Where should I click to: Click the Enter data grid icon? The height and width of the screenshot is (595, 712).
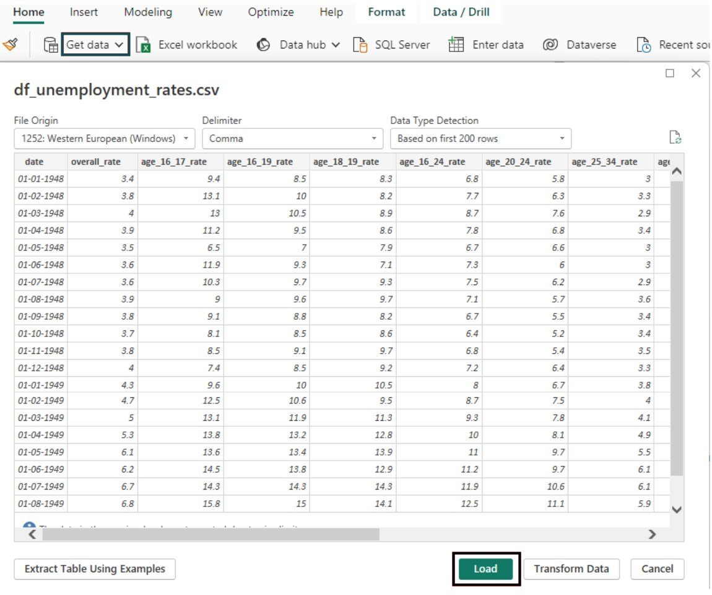pyautogui.click(x=456, y=44)
